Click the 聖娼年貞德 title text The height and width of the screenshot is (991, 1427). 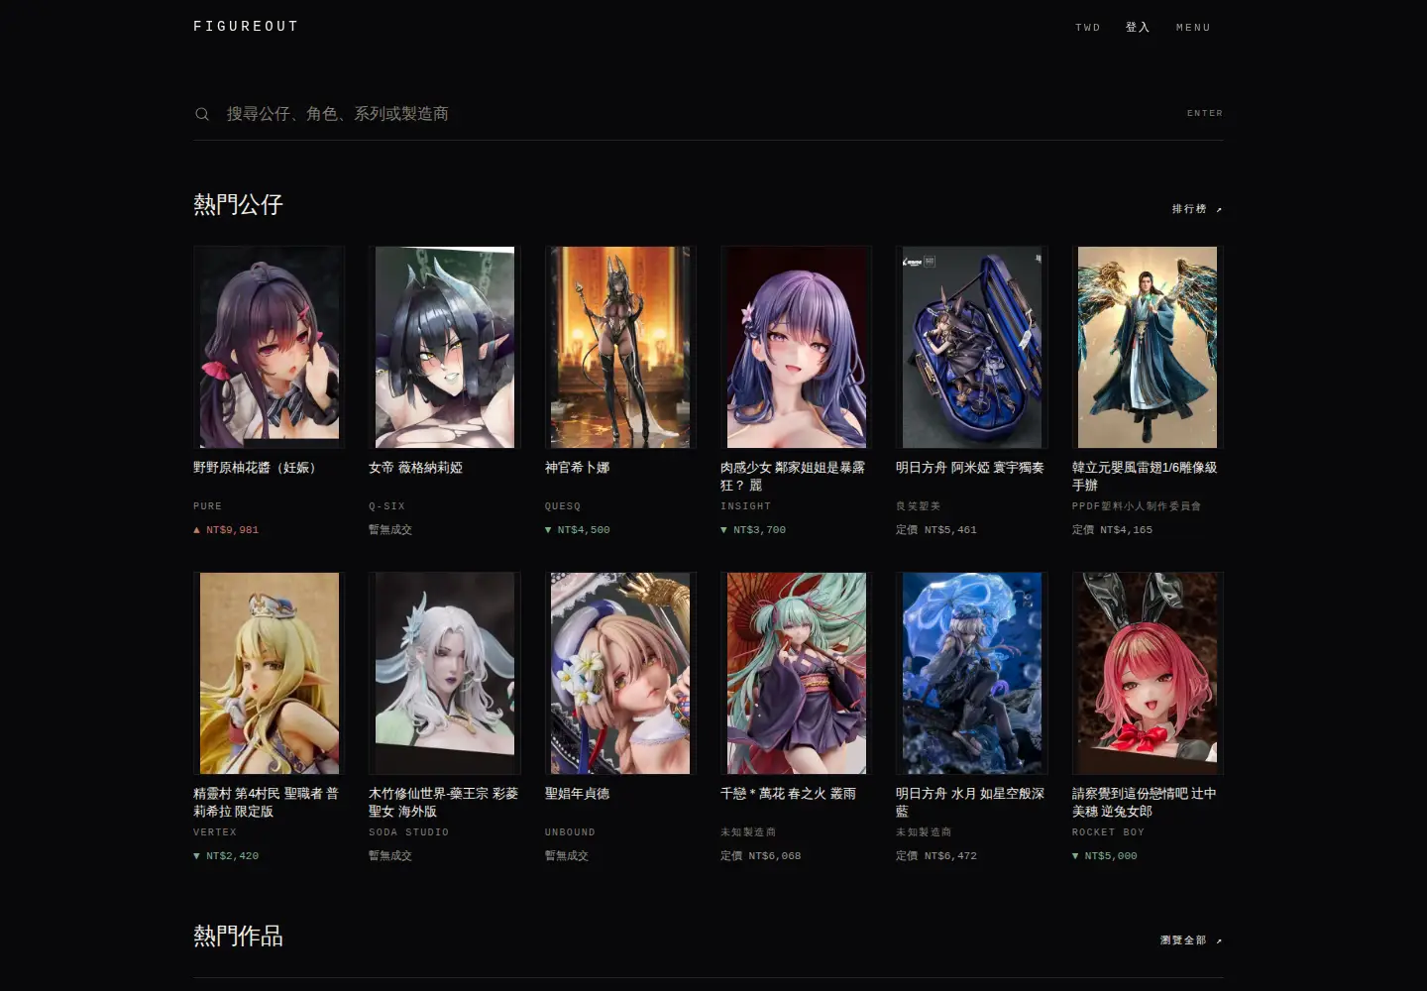[x=577, y=794]
